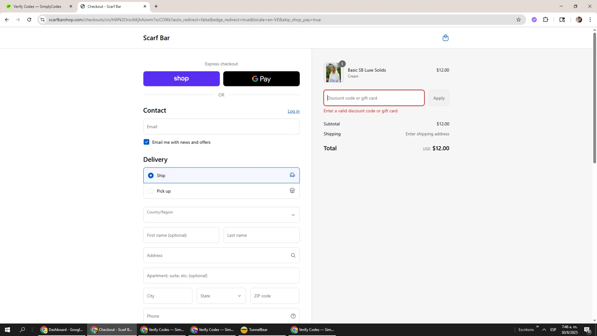Screen dimensions: 597x336
Task: Click the Basic SB Luxe Solids product thumbnail
Action: [x=334, y=72]
